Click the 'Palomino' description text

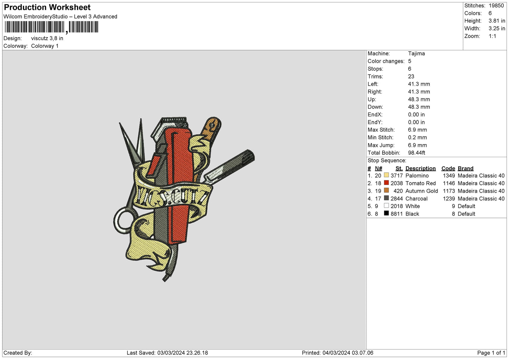417,175
